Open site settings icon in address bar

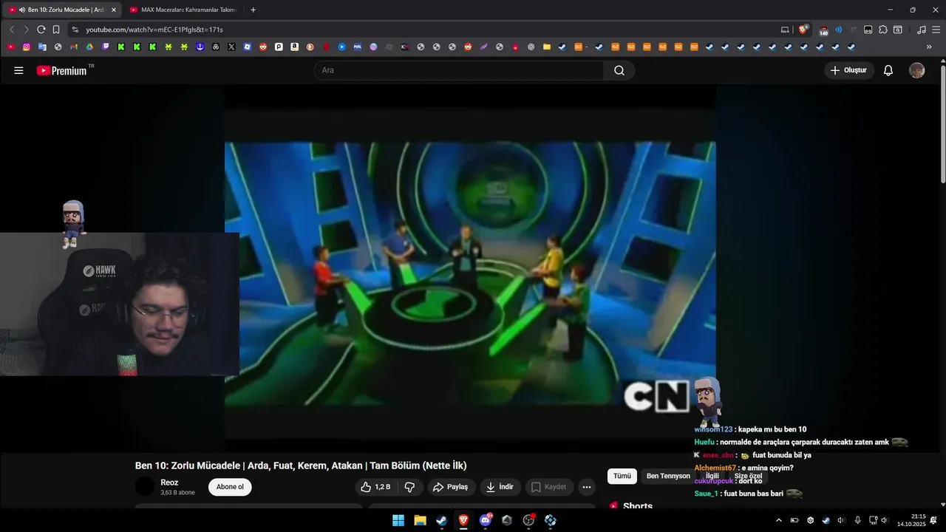(x=75, y=30)
